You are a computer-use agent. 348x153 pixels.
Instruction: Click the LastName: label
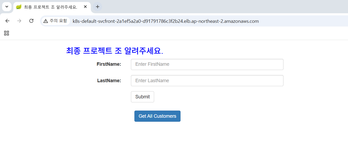(x=109, y=81)
